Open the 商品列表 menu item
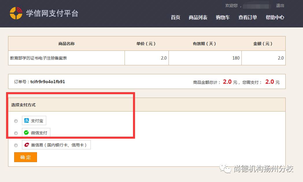Image resolution: width=303 pixels, height=182 pixels. pos(198,17)
